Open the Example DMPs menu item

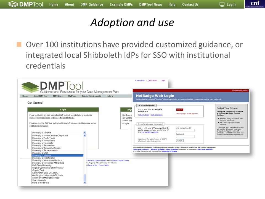(121, 5)
